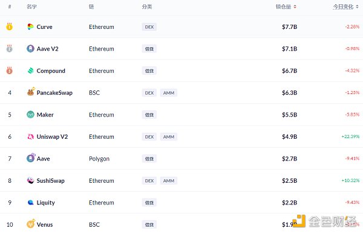
Task: Open the Compound protocol name link
Action: pyautogui.click(x=51, y=71)
